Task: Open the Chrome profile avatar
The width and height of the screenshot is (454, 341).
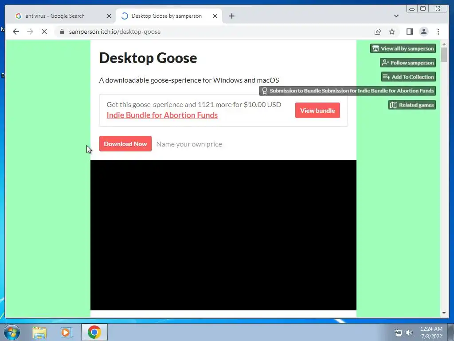Action: [423, 32]
